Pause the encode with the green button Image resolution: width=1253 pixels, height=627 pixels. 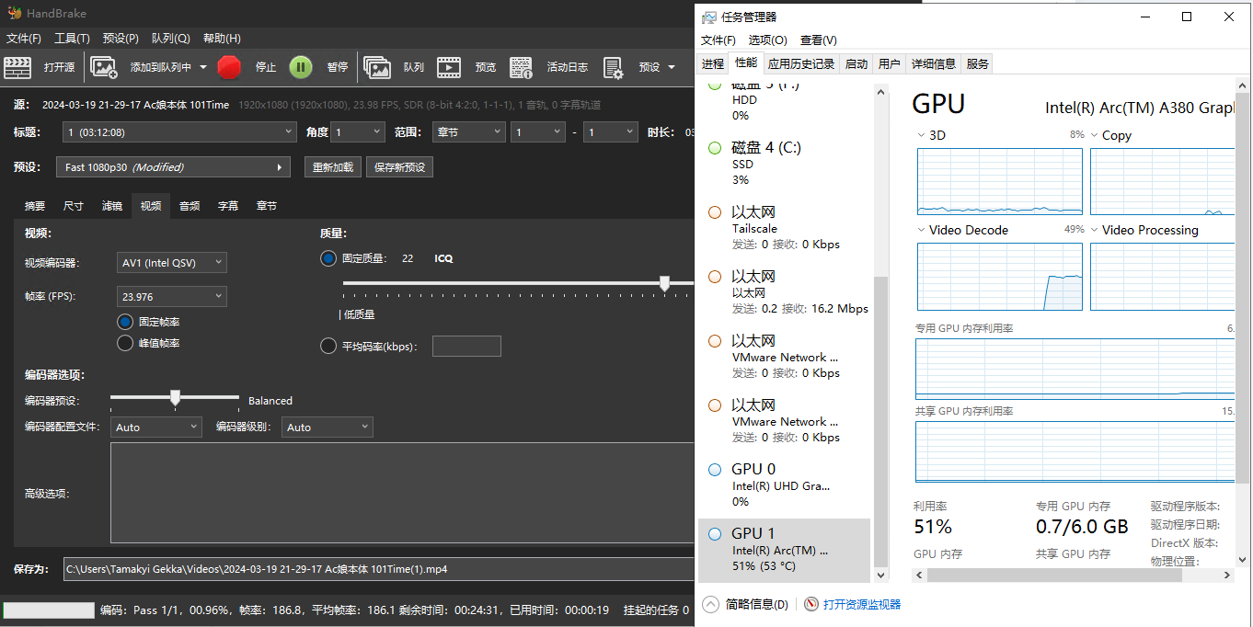pos(301,67)
